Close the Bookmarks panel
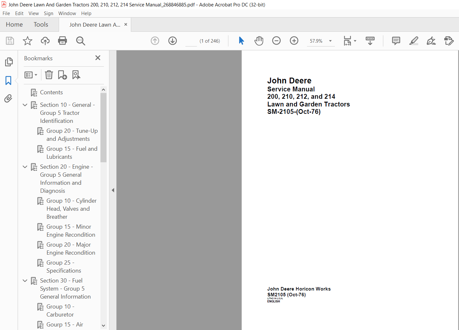Viewport: 459px width, 330px height. pos(98,58)
